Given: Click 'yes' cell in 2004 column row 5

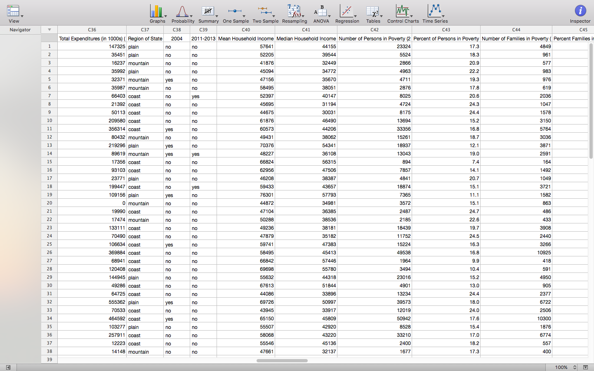Looking at the screenshot, I should [177, 80].
